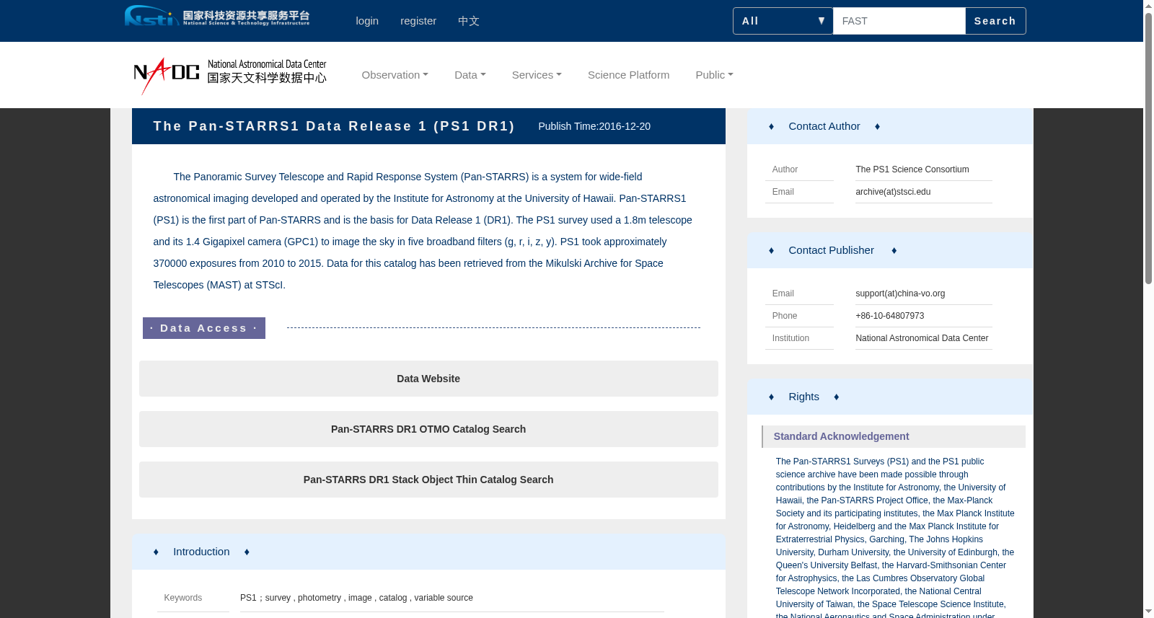The image size is (1154, 618).
Task: Click the Data Access section label
Action: click(x=204, y=328)
